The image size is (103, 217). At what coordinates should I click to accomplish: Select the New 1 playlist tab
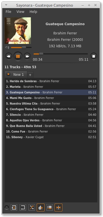16,74
